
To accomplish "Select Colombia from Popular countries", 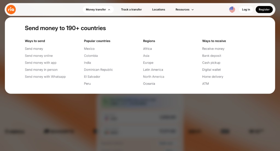I will 91,56.
